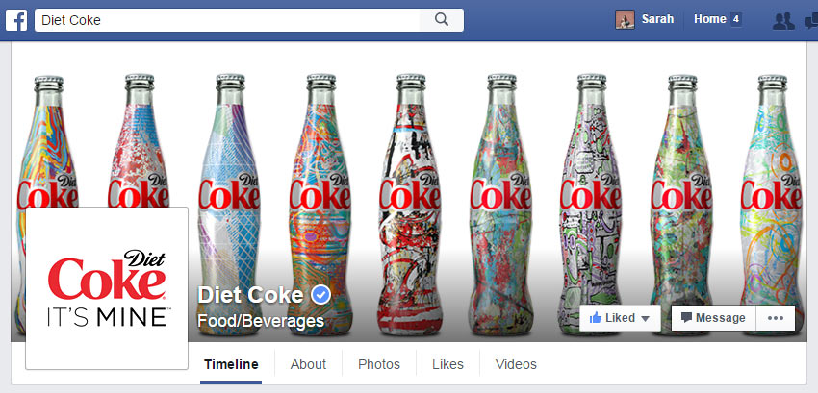
Task: Click Sarah's profile picture thumbnail
Action: click(626, 19)
